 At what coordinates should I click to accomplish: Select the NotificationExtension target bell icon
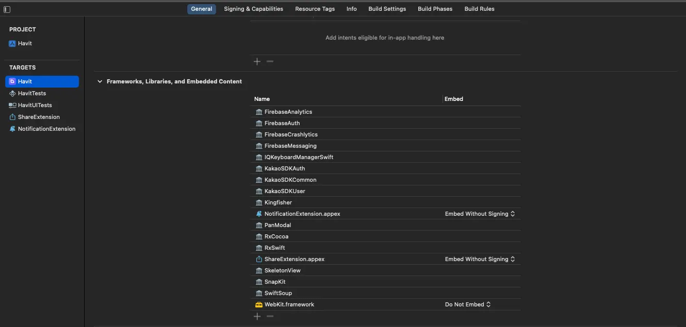pyautogui.click(x=12, y=129)
